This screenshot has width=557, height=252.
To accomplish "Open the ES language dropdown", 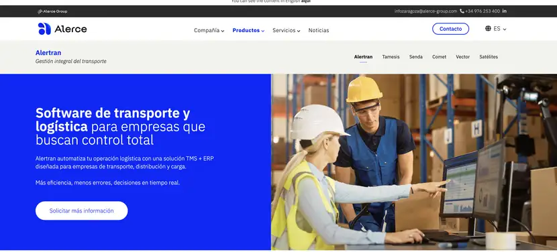I will coord(500,29).
